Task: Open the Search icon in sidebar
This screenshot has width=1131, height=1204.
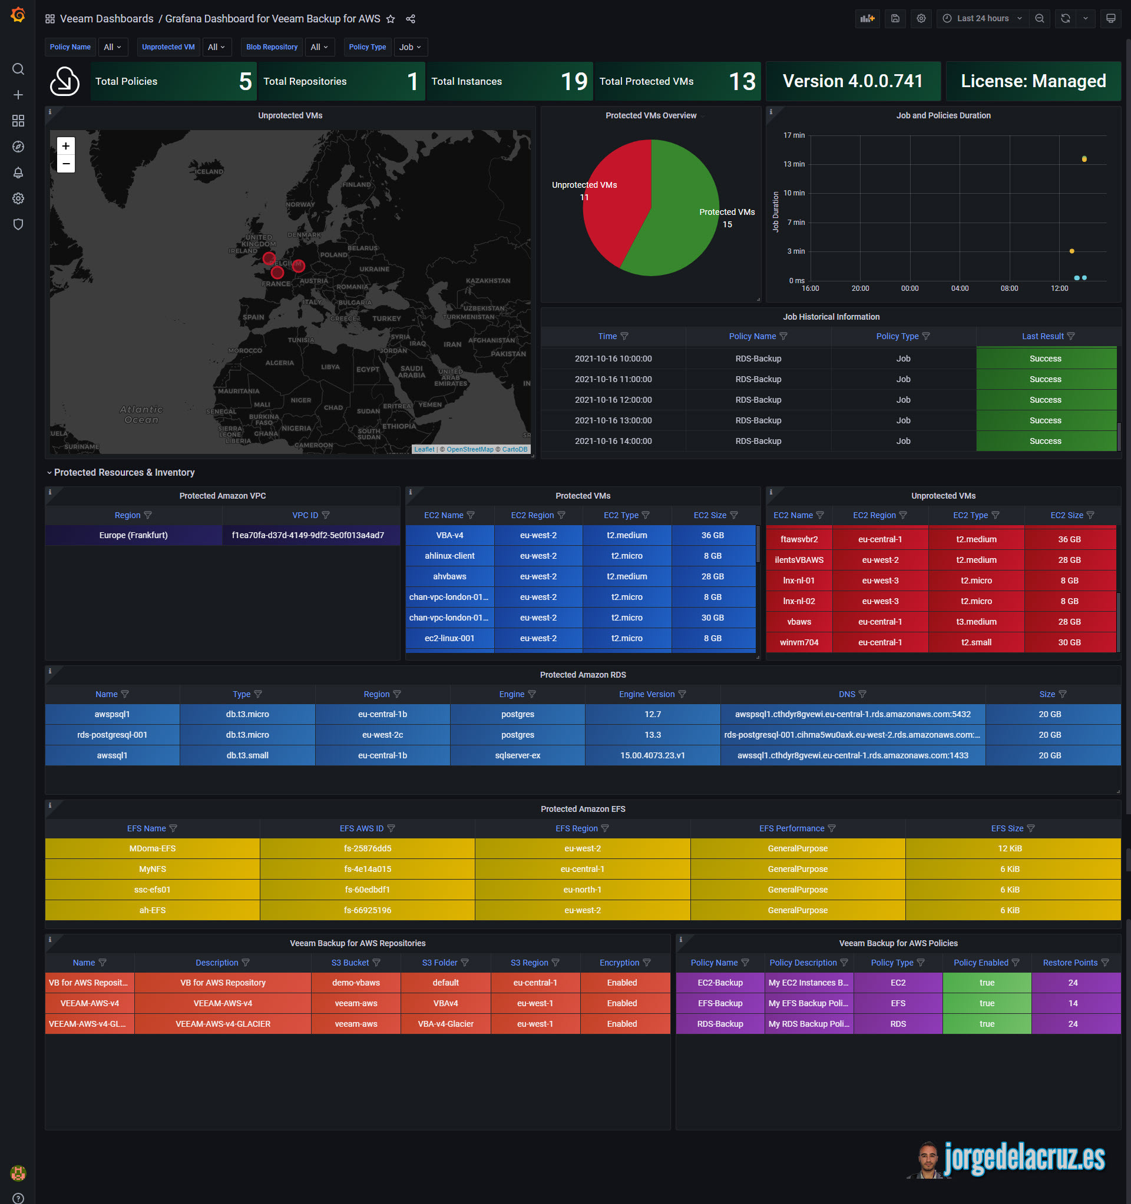Action: (x=18, y=69)
